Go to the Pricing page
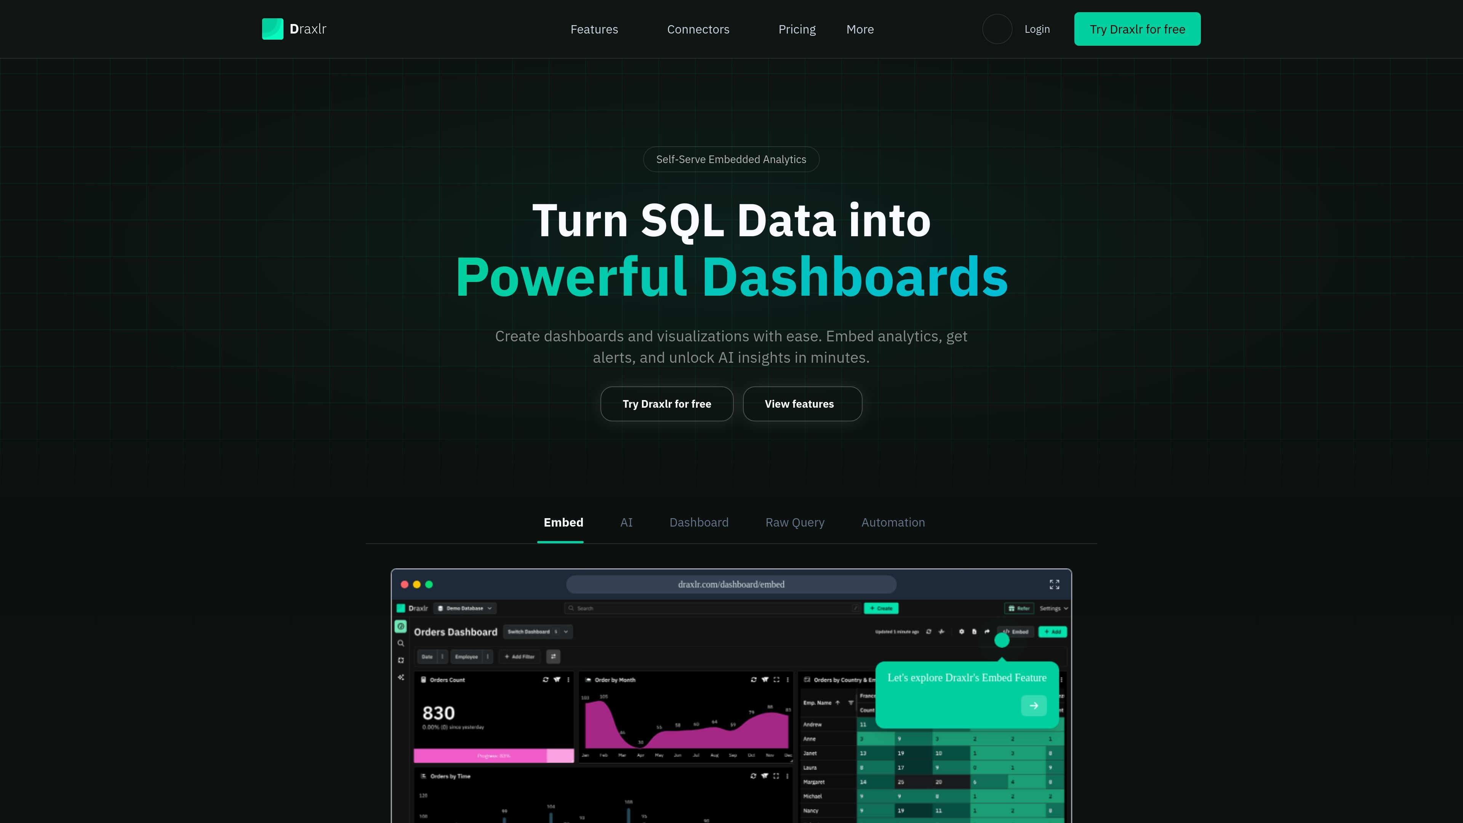The width and height of the screenshot is (1463, 823). (x=797, y=29)
